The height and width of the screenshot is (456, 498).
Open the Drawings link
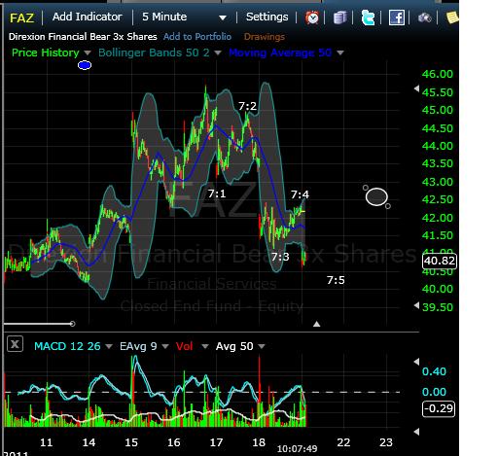pyautogui.click(x=265, y=37)
